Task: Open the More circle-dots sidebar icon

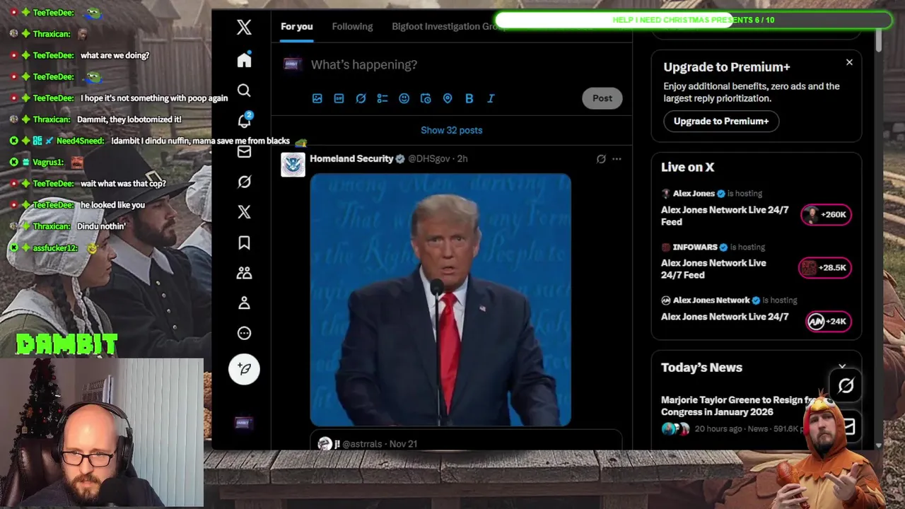Action: coord(244,333)
